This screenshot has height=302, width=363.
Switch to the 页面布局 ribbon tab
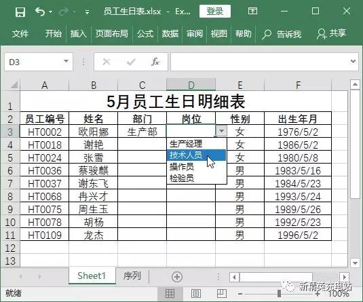pos(112,34)
